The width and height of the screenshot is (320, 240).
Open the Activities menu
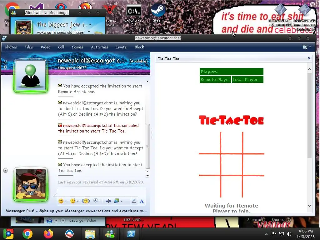[x=100, y=47]
